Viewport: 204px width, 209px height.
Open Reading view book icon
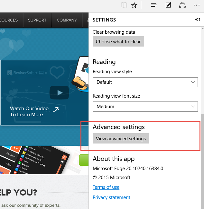[124, 5]
